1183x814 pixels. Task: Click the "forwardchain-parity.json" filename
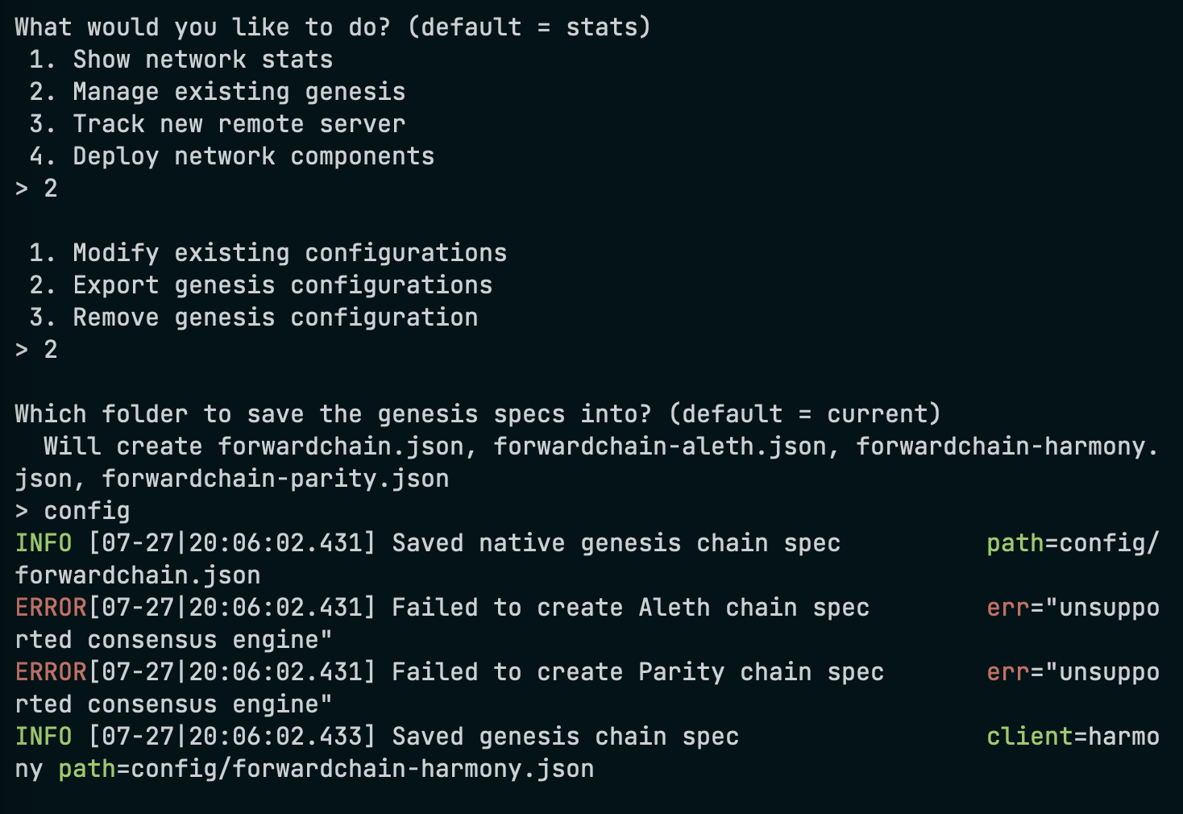[x=275, y=479]
